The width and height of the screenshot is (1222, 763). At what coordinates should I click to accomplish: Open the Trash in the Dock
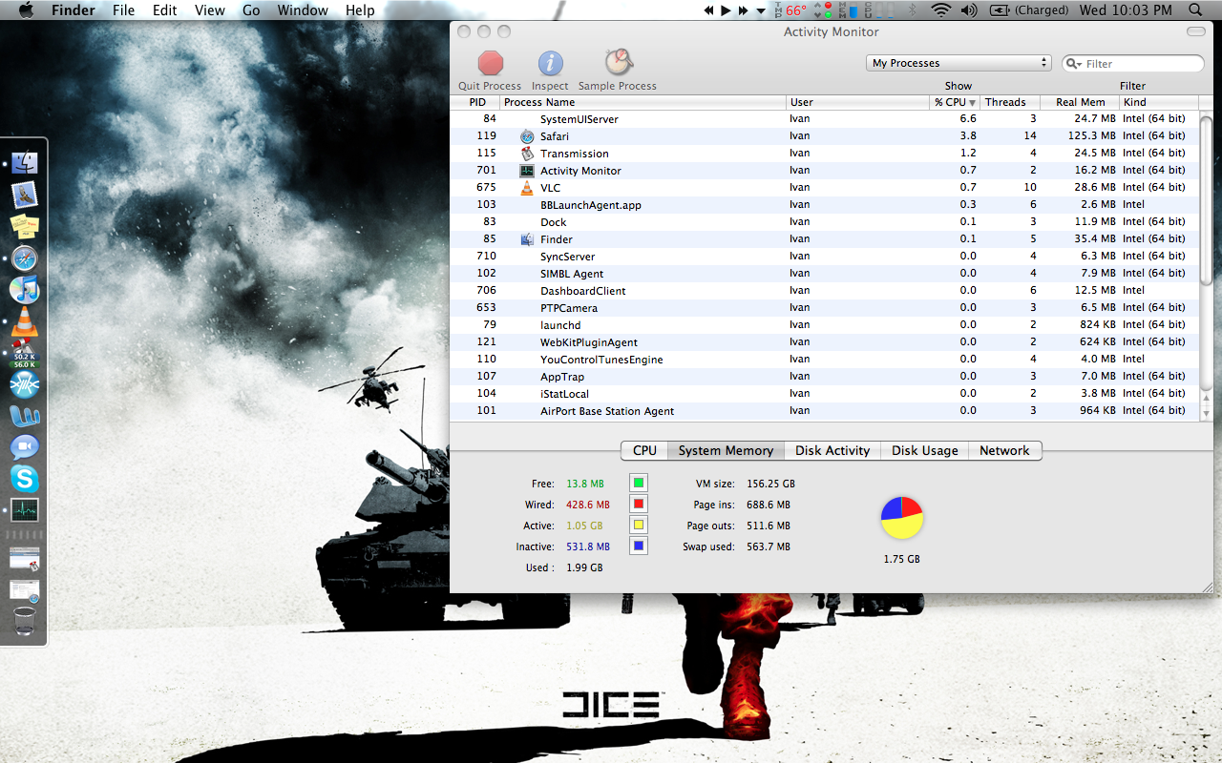(x=25, y=622)
